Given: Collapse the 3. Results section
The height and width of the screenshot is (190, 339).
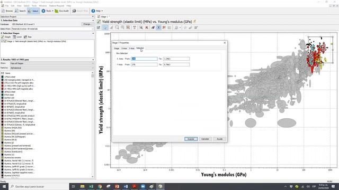Looking at the screenshot, I should point(93,60).
